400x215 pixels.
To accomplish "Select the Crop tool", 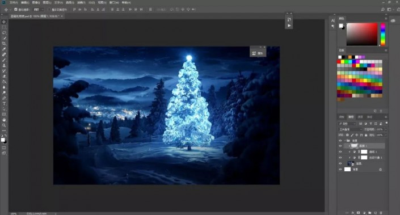I will tap(4, 44).
